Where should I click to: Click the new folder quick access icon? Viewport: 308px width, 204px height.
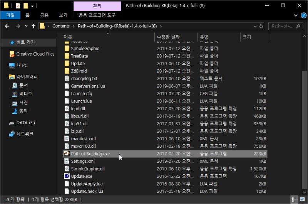(26, 5)
